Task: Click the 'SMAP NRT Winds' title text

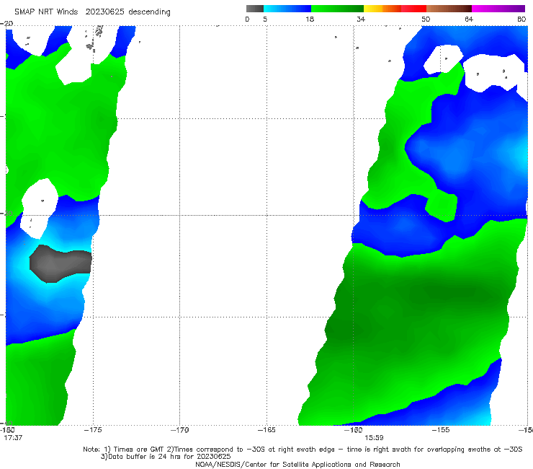Action: pos(46,12)
